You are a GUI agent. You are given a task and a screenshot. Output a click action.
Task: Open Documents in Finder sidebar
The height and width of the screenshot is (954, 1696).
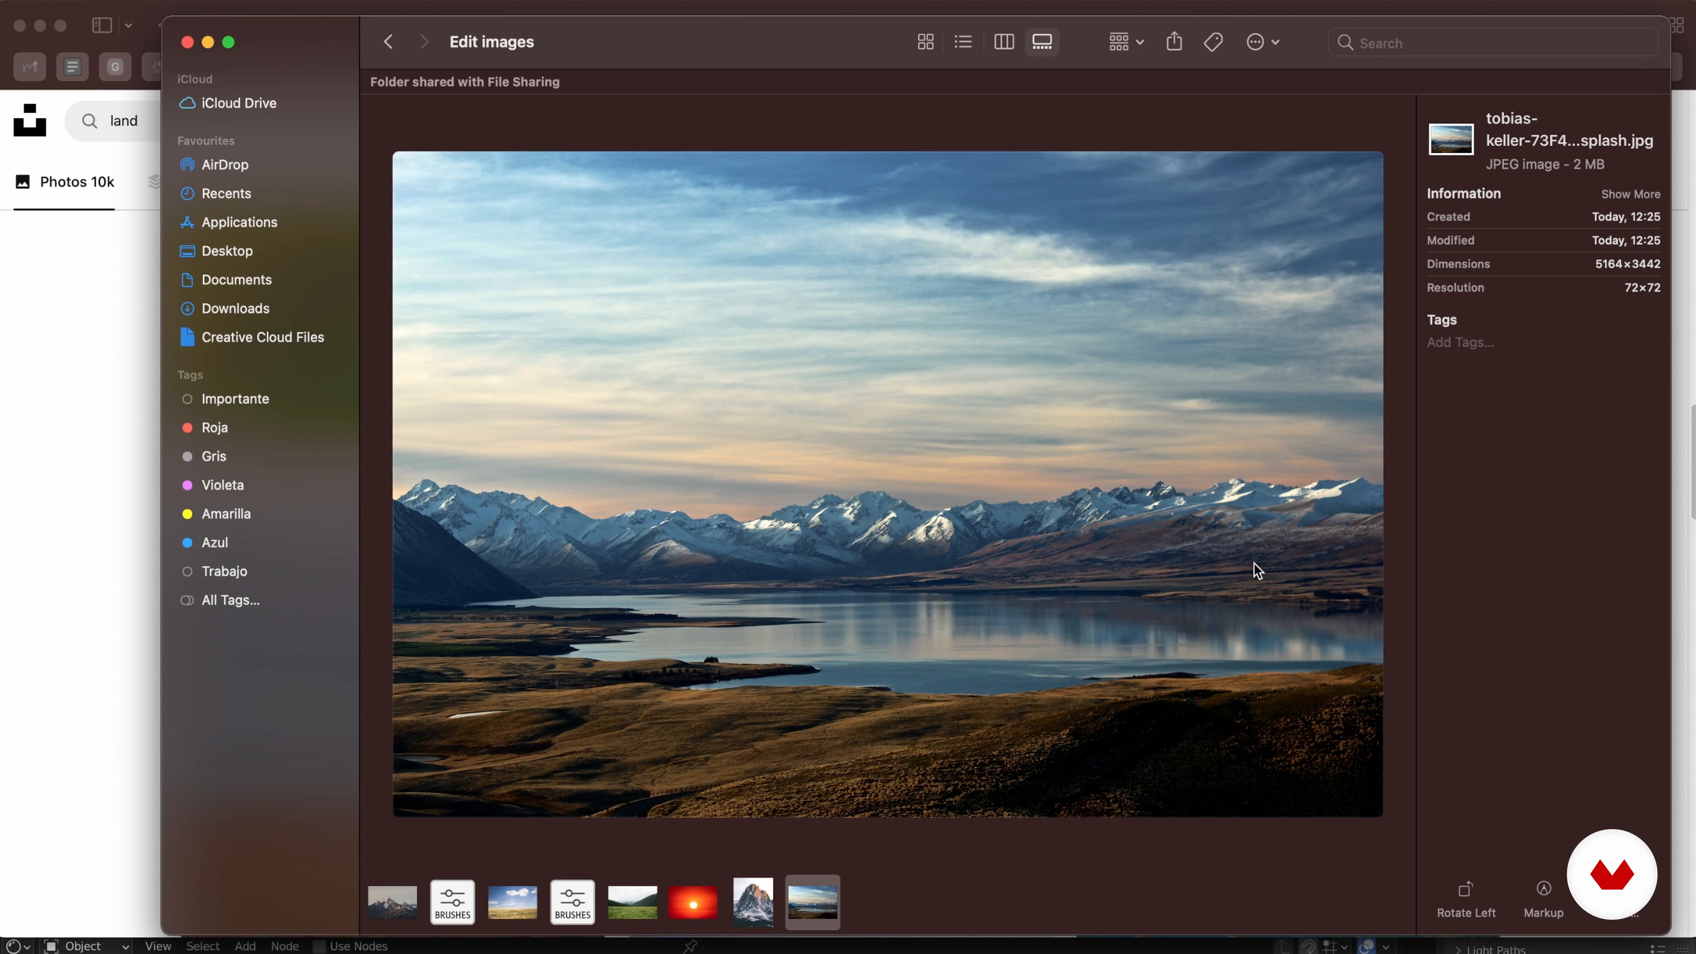[226, 280]
